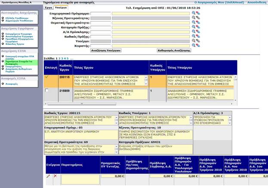The height and width of the screenshot is (188, 268).
Task: Open the lookup magnifier for Θεματική Προτεραιότητα
Action: click(194, 23)
